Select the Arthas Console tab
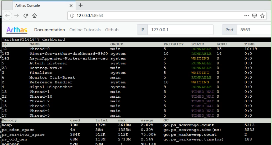272x145 pixels. 44,6
